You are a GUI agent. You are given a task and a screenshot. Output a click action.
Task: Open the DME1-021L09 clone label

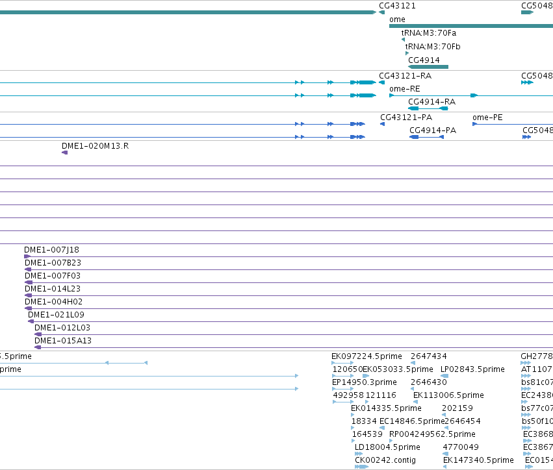click(x=56, y=315)
